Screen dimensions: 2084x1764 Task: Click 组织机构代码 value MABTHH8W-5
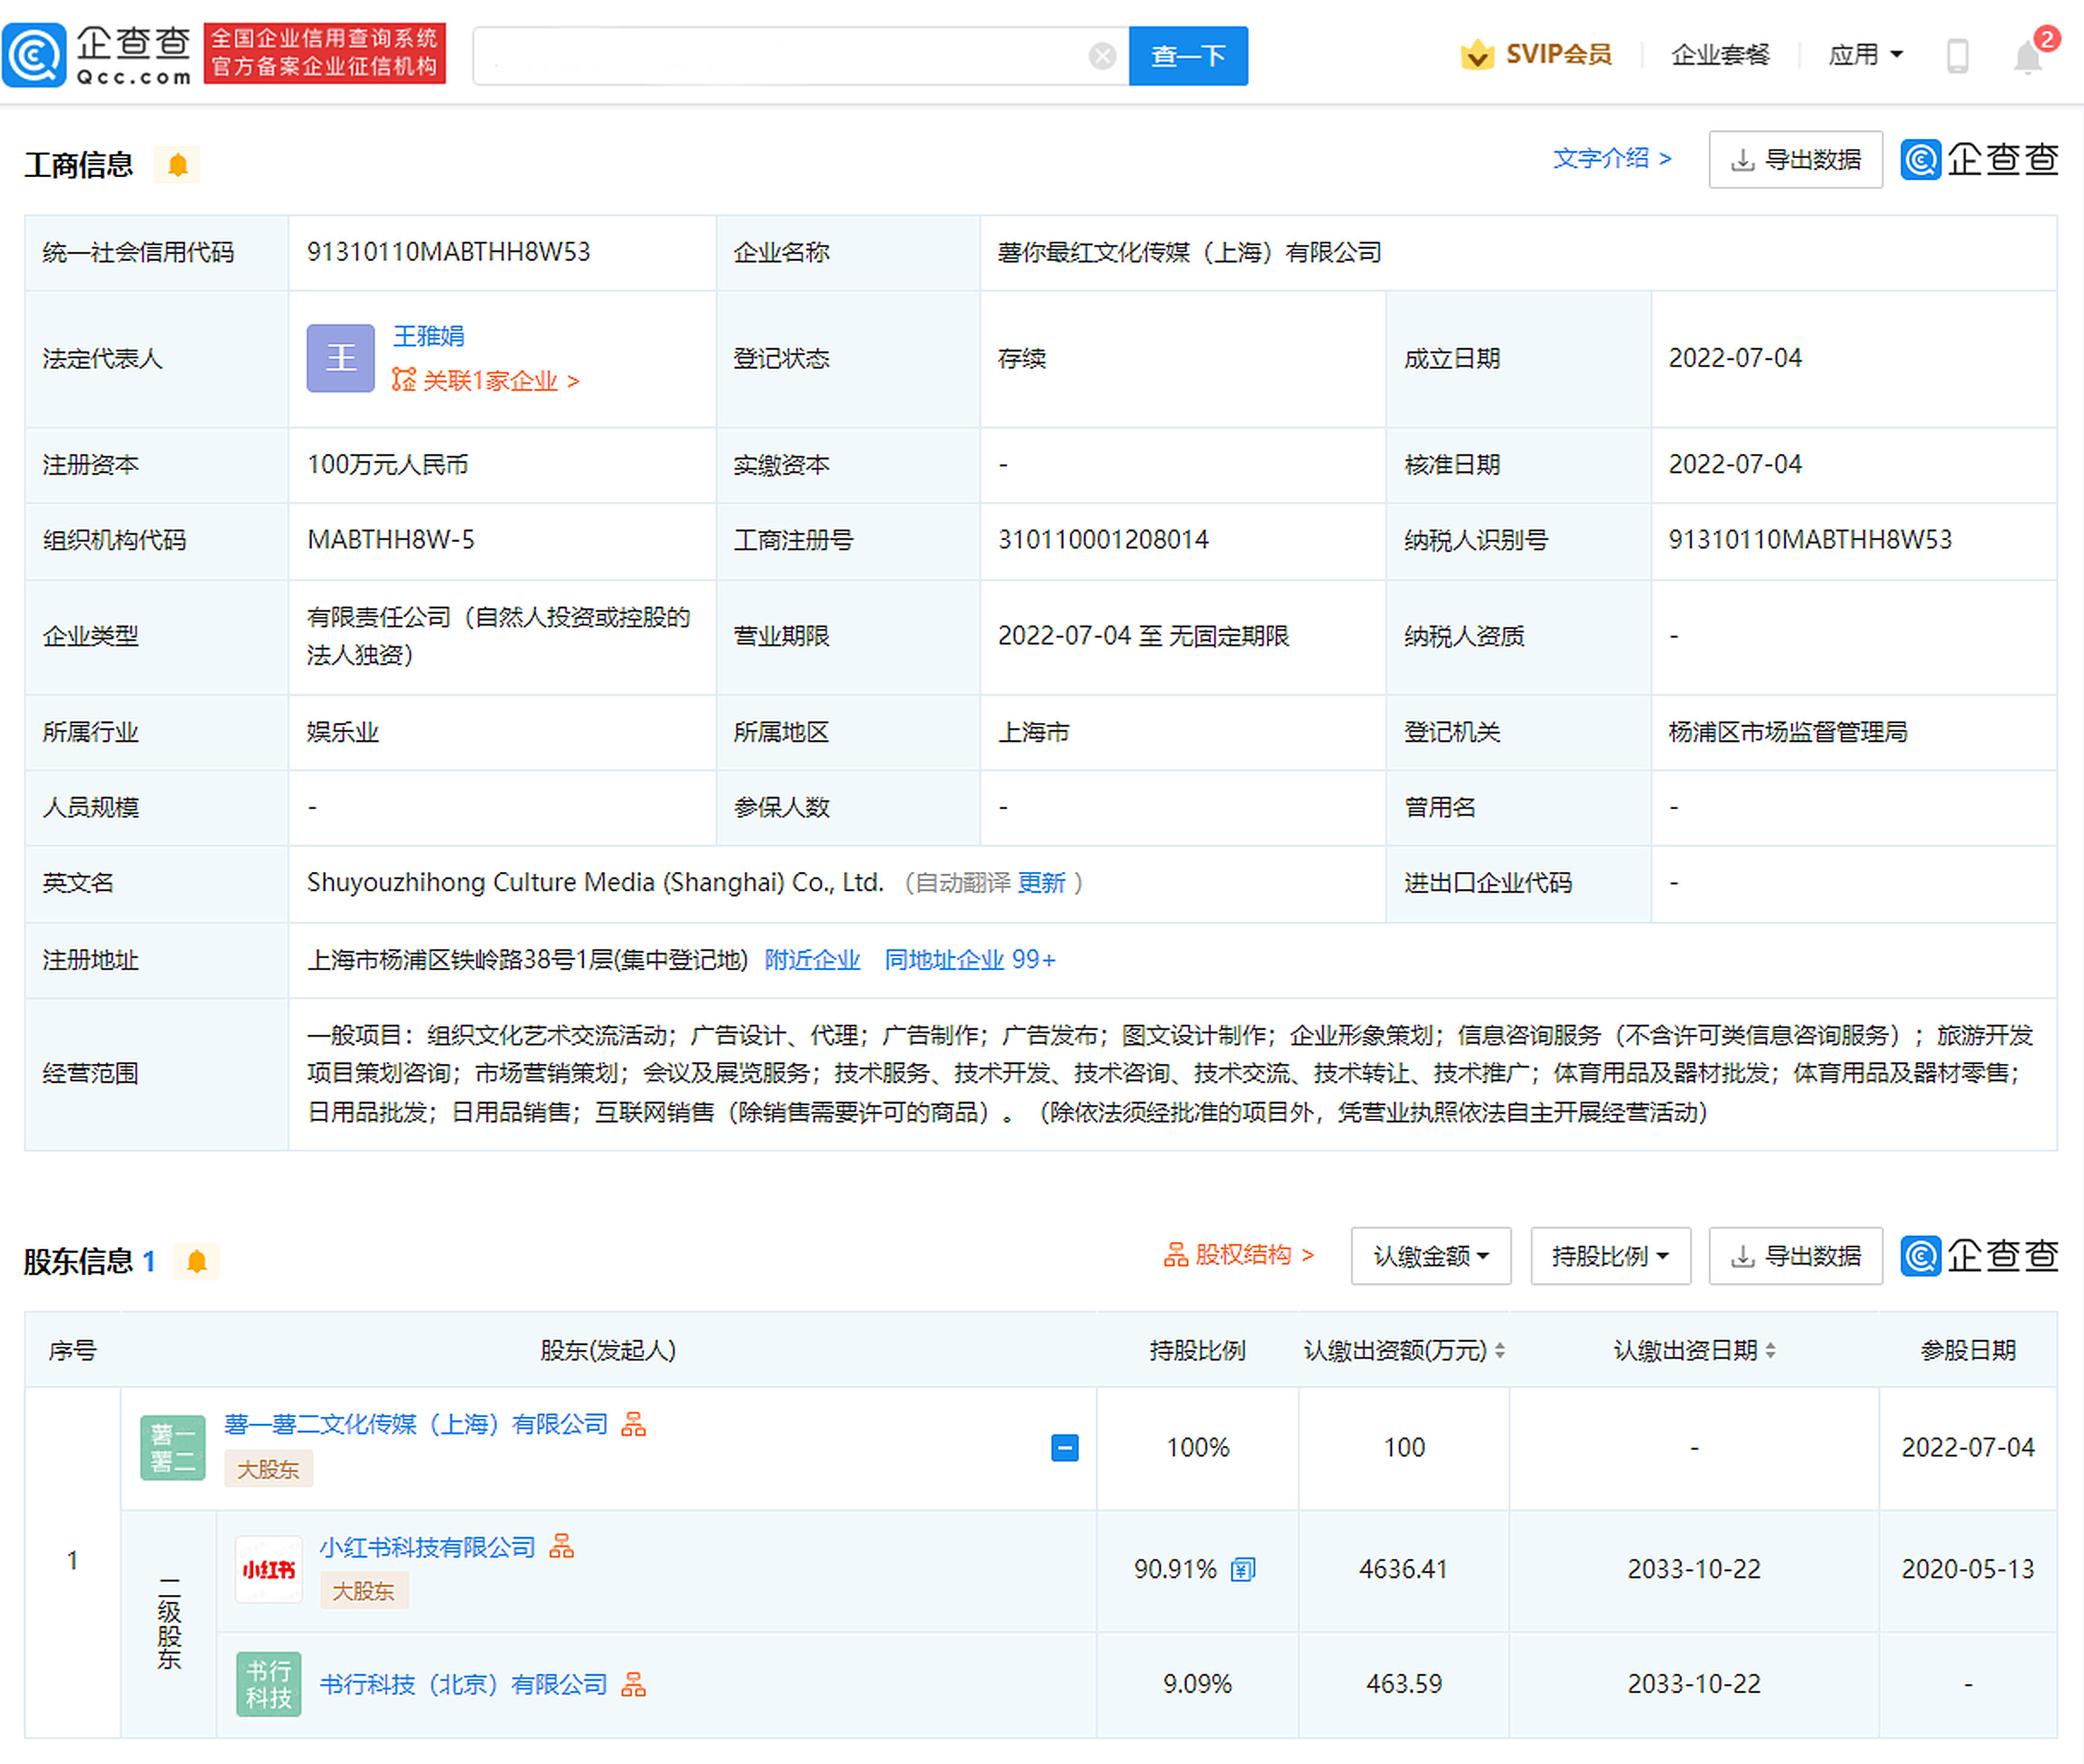click(391, 540)
